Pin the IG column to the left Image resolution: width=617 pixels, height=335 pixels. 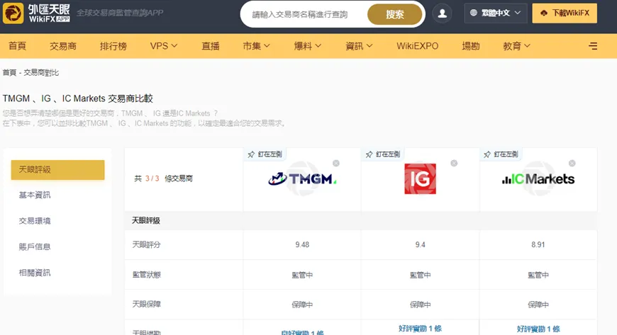[383, 154]
